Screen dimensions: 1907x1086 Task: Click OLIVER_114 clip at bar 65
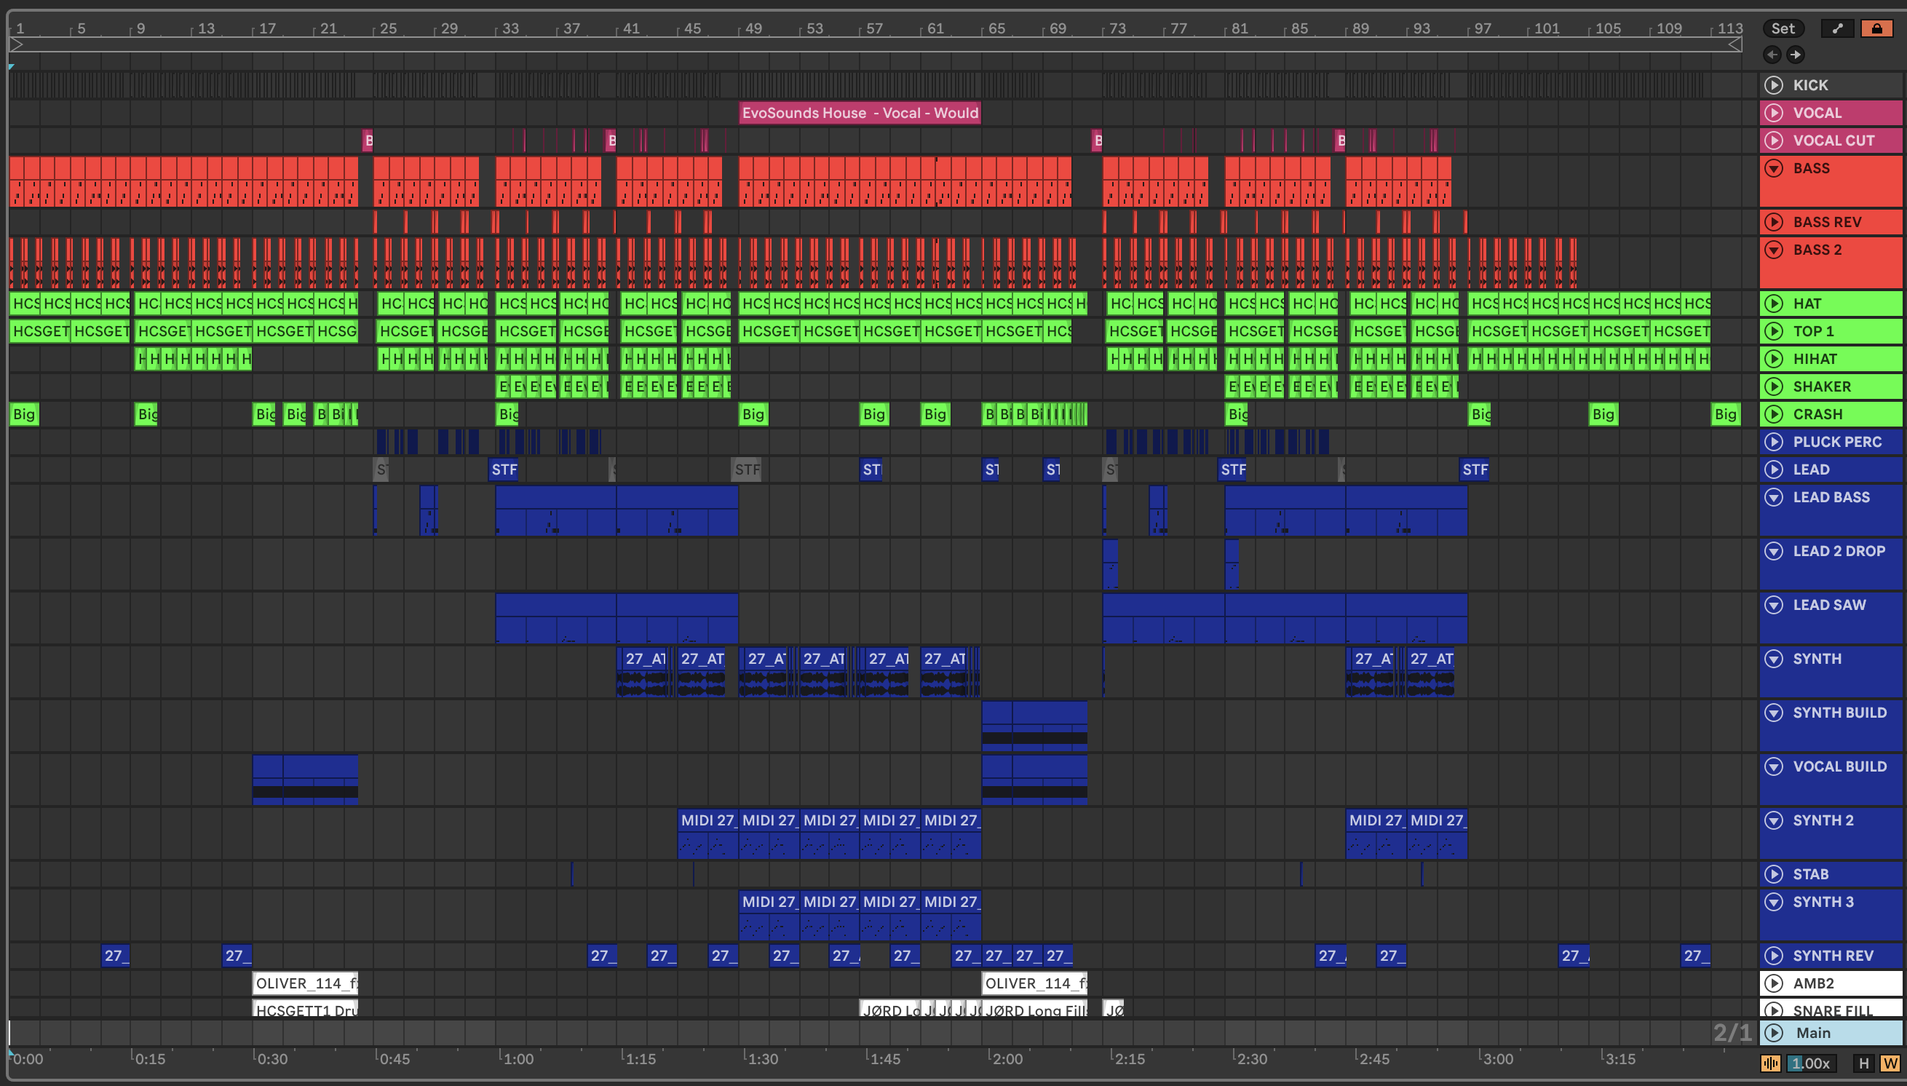[1034, 983]
